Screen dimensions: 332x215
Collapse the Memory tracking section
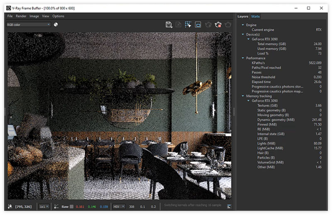click(x=243, y=96)
